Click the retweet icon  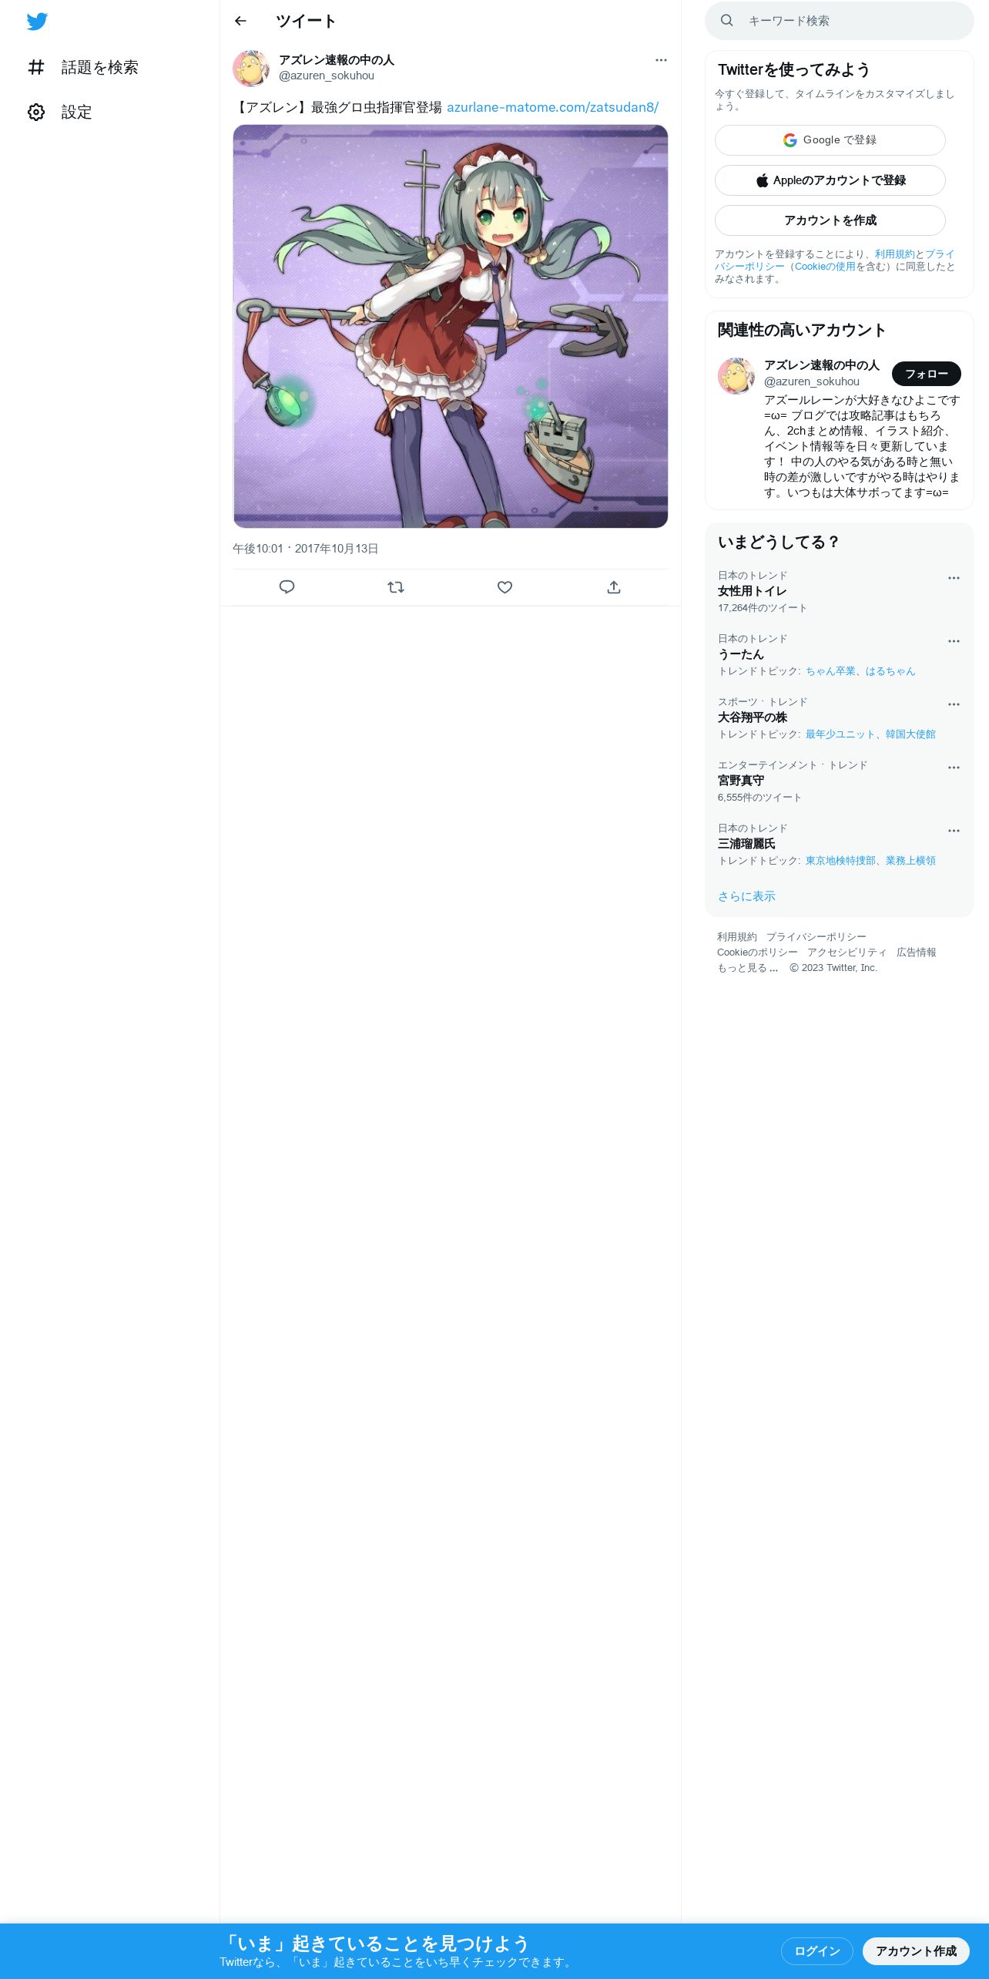[396, 587]
